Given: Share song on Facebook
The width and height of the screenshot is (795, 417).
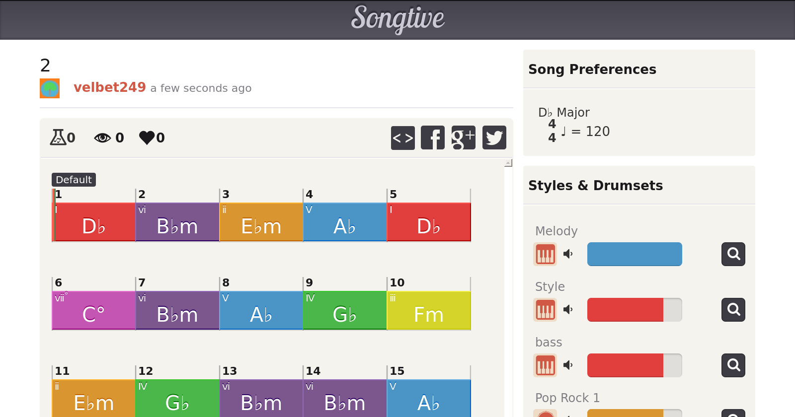Looking at the screenshot, I should [433, 138].
